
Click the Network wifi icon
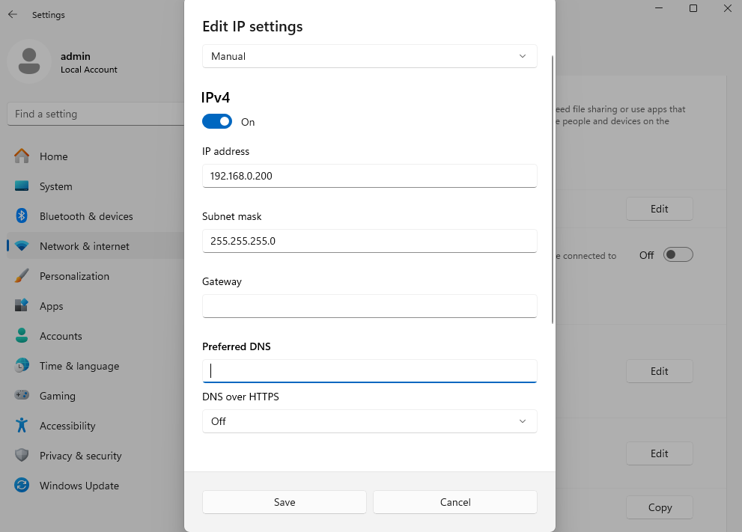(22, 246)
